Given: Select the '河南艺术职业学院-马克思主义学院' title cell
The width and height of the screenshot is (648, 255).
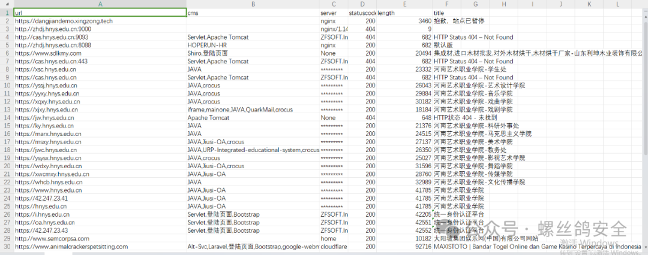Looking at the screenshot, I should click(x=482, y=133).
